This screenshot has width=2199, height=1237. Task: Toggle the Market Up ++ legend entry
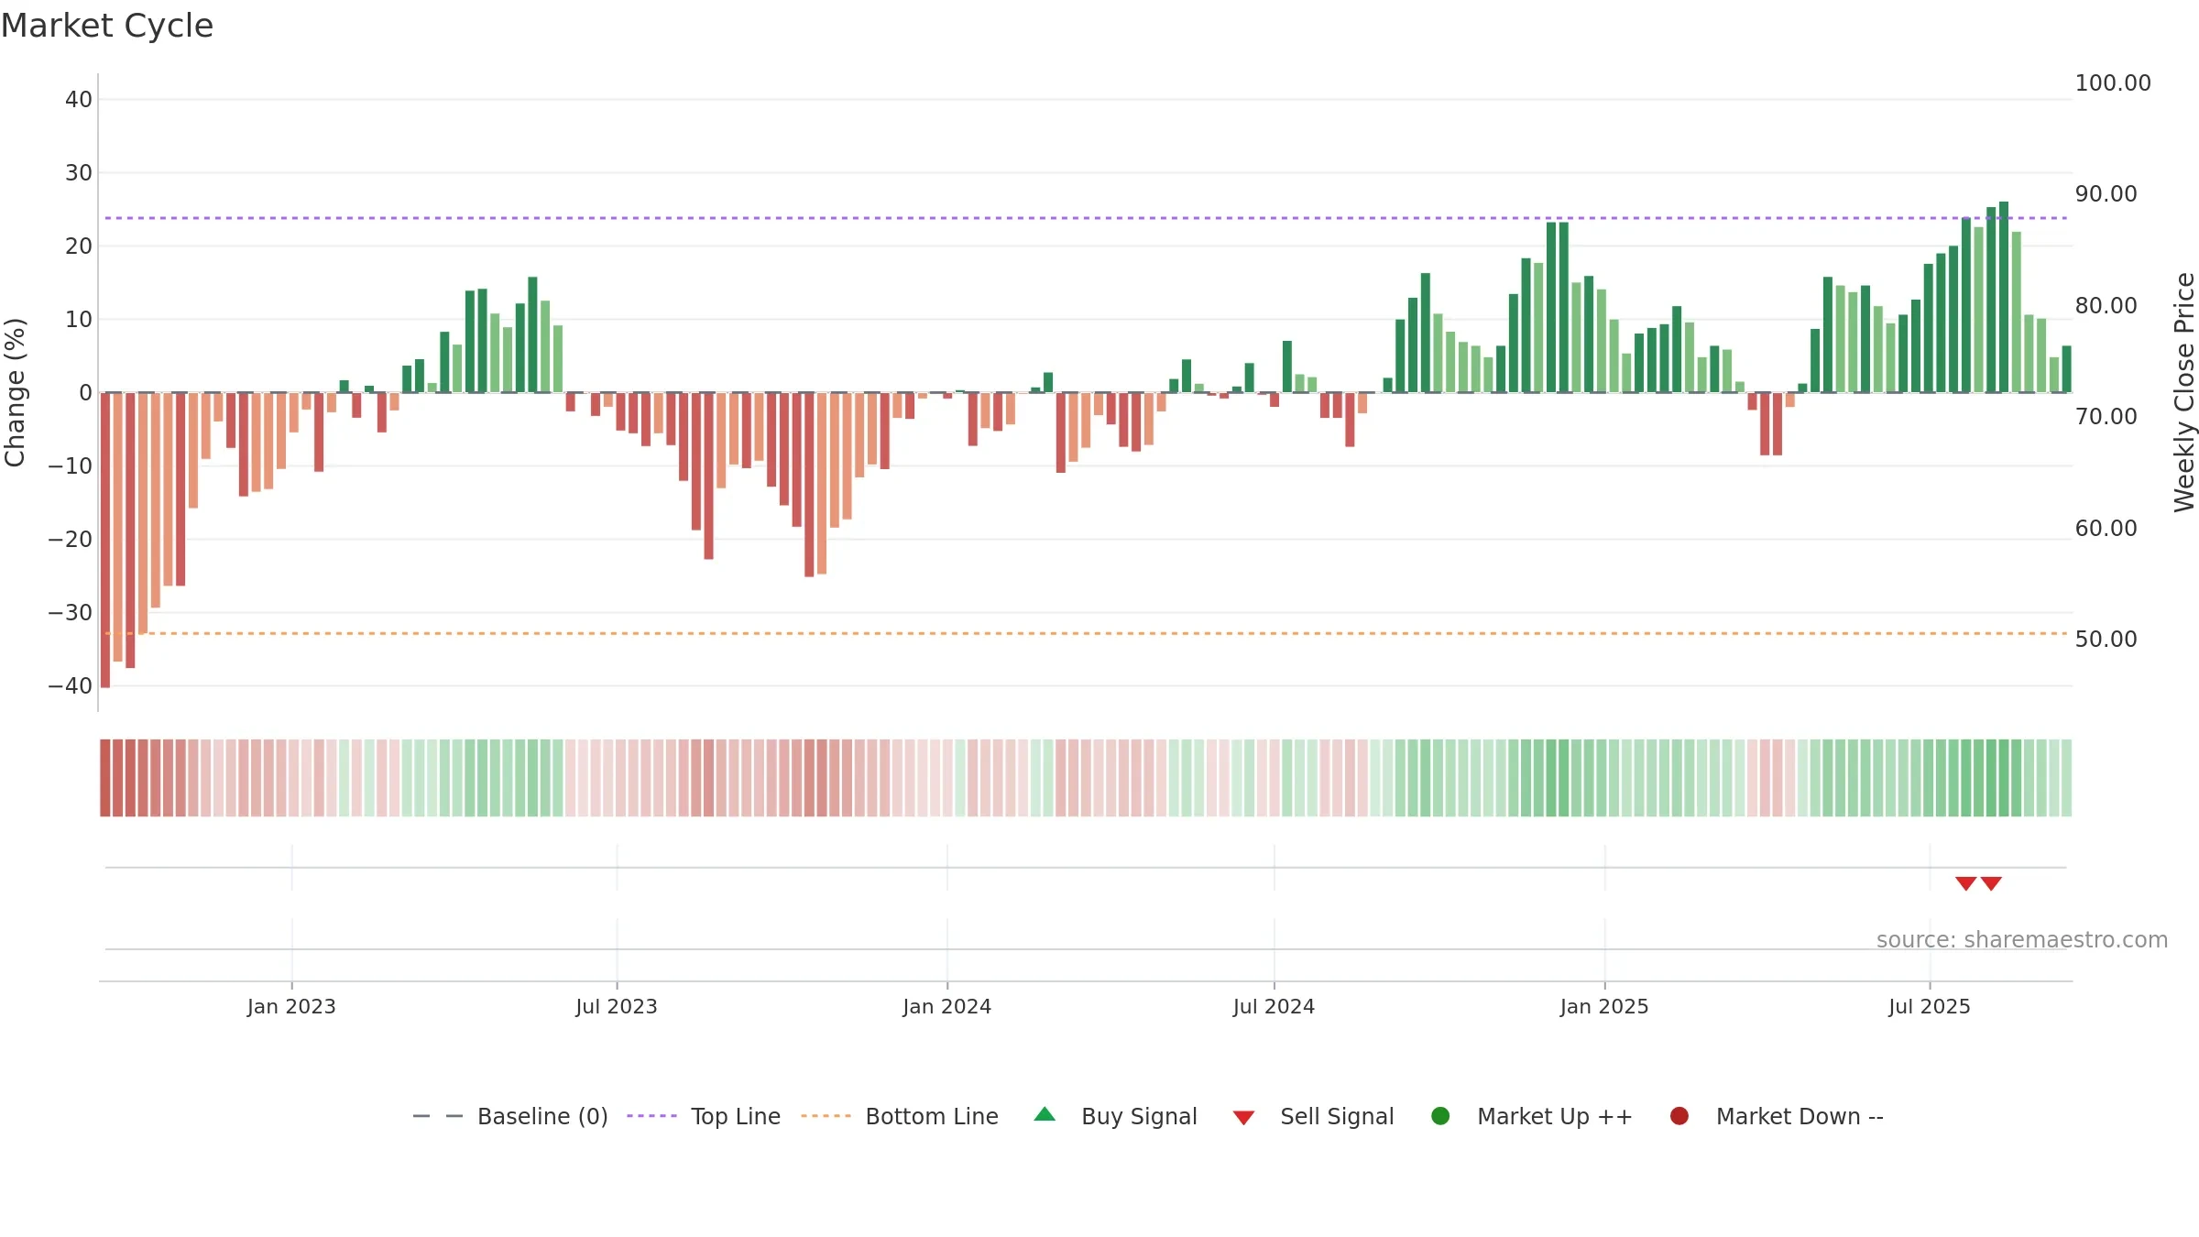pyautogui.click(x=1531, y=1116)
